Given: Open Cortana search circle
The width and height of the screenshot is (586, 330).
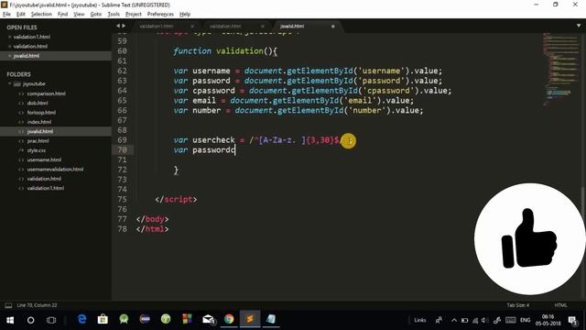Looking at the screenshot, I should pos(30,320).
